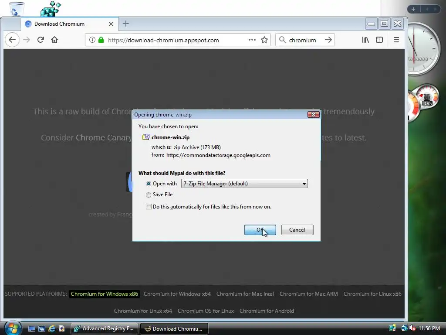Reload the Download Chromium page

(41, 40)
